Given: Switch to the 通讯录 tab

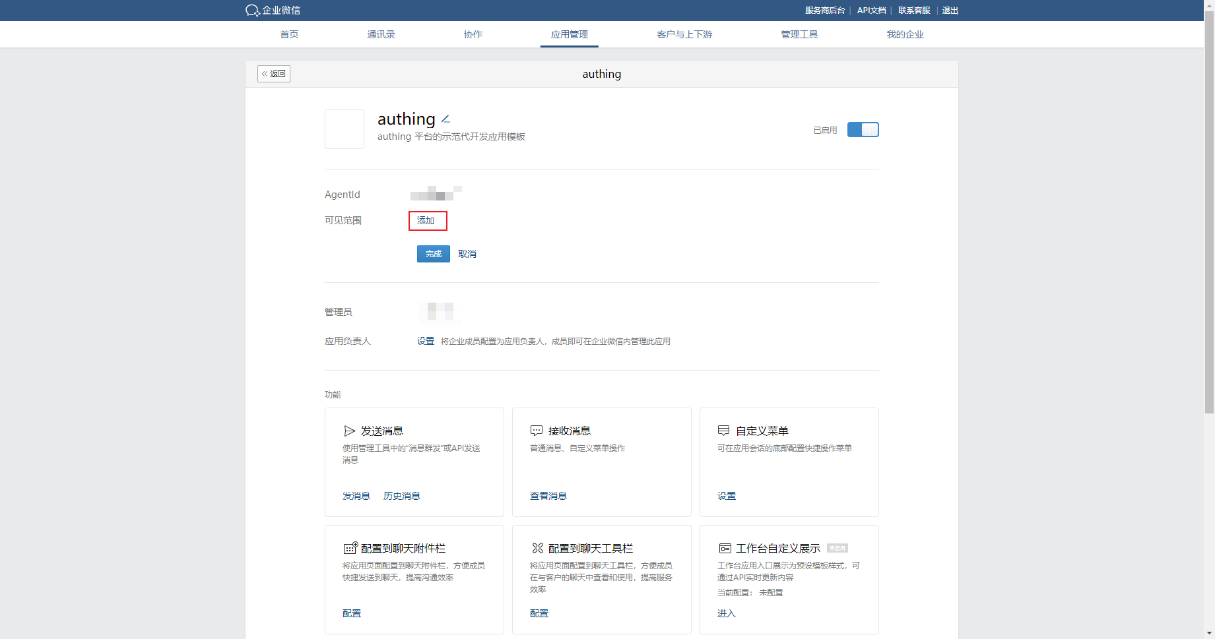Looking at the screenshot, I should point(381,34).
